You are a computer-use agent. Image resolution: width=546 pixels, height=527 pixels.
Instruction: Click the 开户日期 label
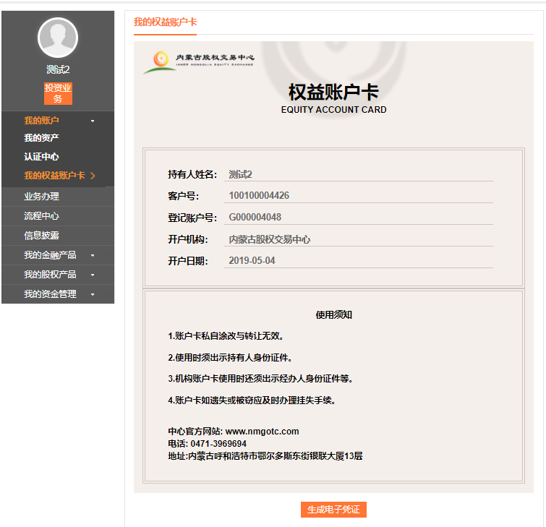pyautogui.click(x=188, y=261)
